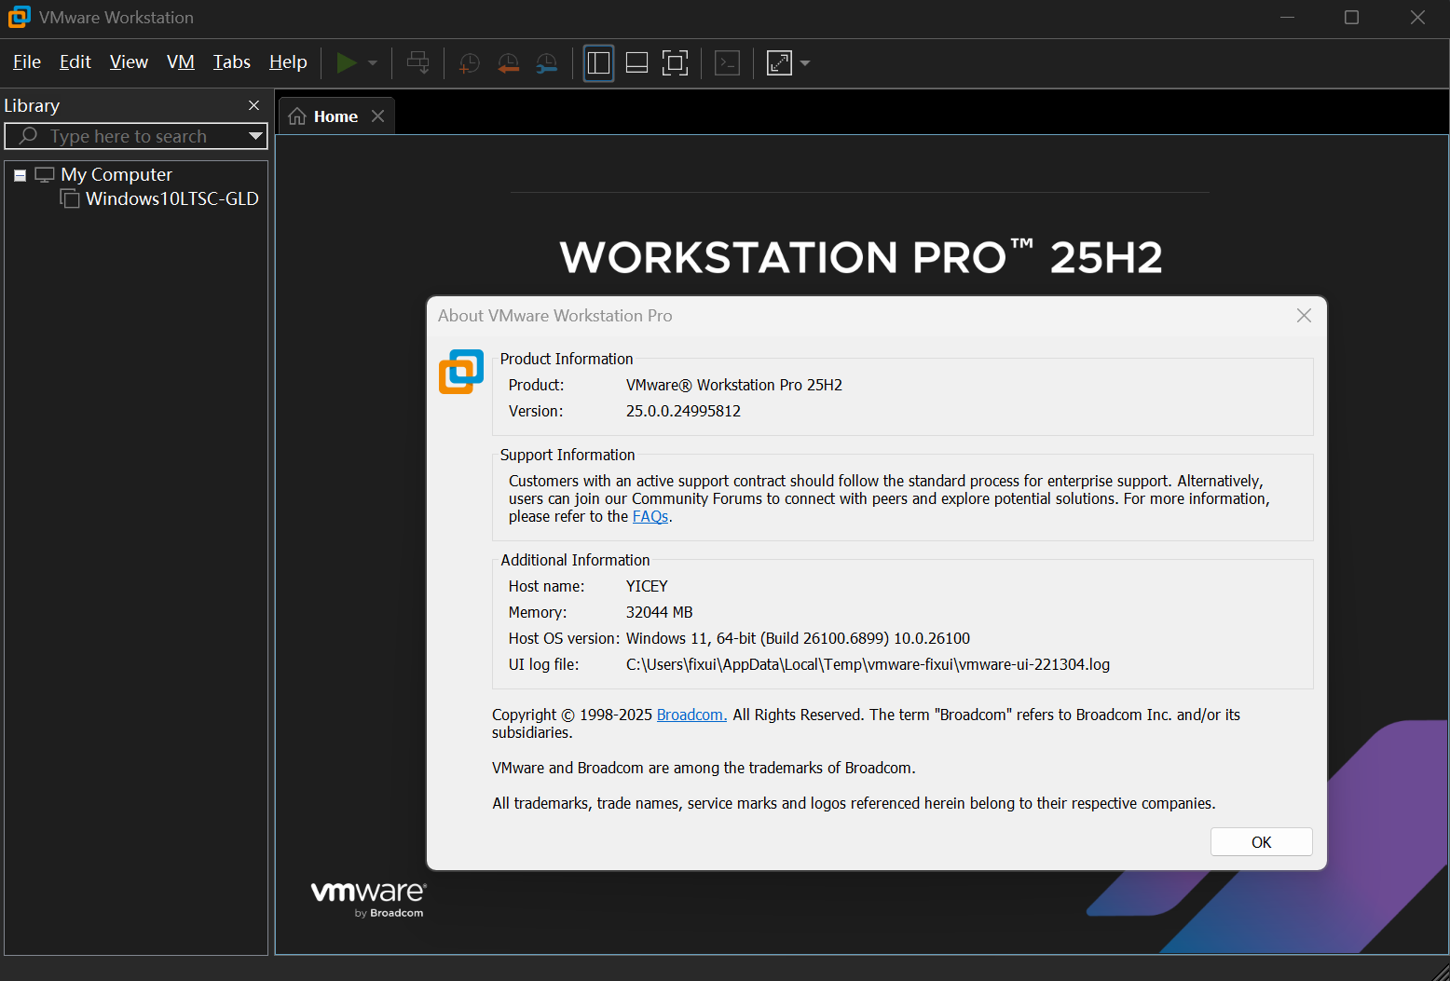Take a snapshot of the VM

tap(468, 62)
